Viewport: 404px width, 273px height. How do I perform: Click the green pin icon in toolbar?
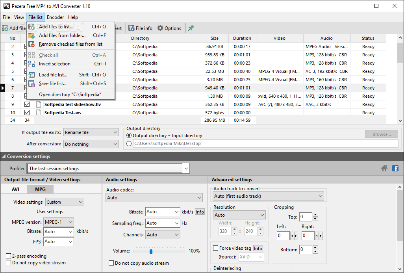(x=191, y=28)
